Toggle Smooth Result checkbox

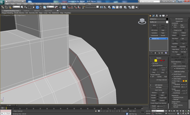coord(172,74)
